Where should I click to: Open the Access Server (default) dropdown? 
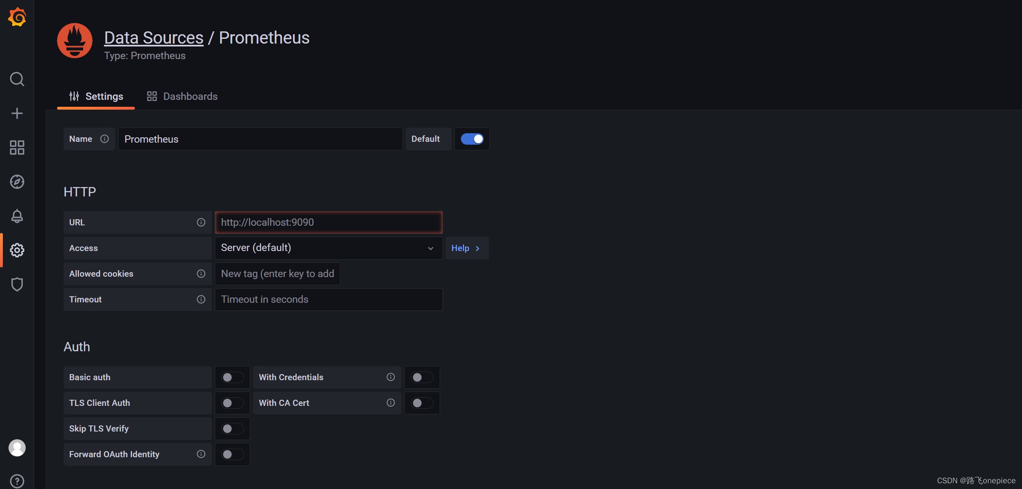pos(328,248)
